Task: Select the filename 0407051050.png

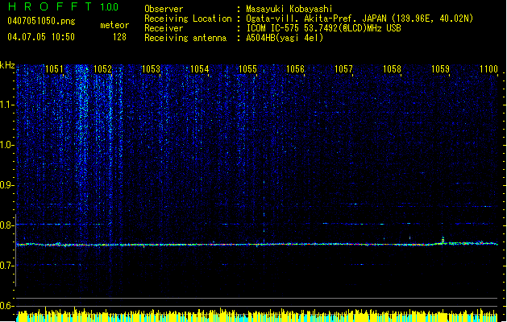Action: coord(41,21)
